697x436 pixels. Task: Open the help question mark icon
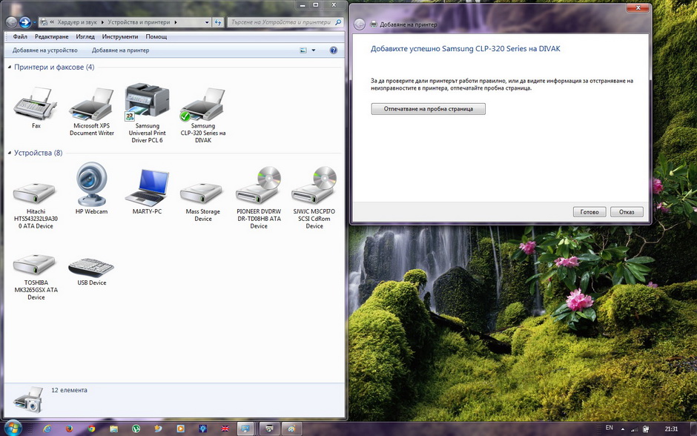334,50
